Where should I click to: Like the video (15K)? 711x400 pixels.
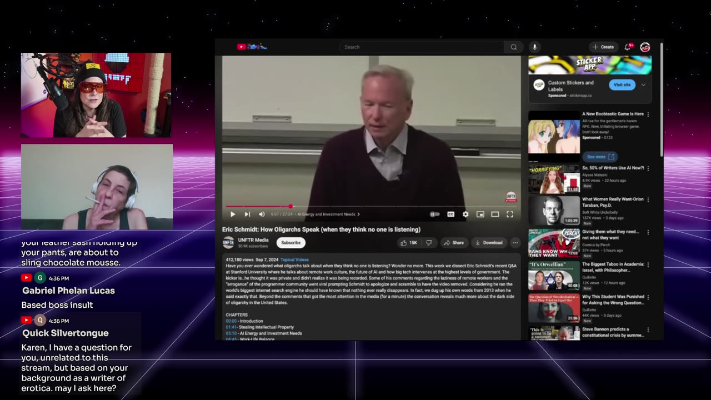(408, 243)
